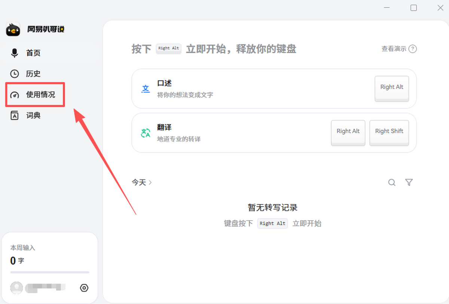
Task: Open search for transcription records
Action: (392, 182)
